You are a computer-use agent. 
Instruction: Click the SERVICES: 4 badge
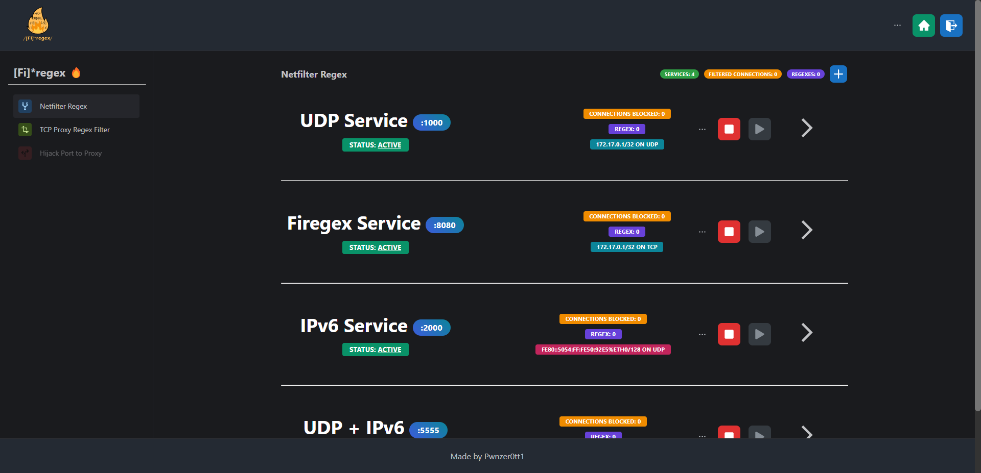click(679, 74)
